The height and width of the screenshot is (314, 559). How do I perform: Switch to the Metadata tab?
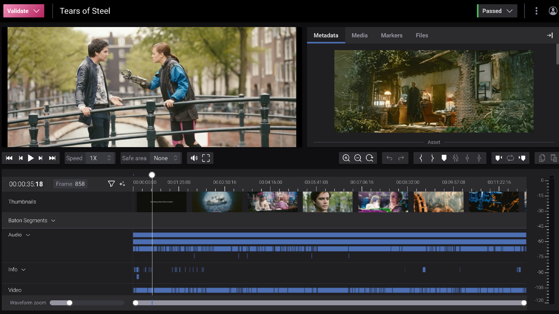click(326, 35)
